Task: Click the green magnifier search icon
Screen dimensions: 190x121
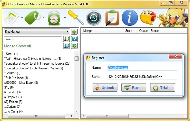Action: click(67, 39)
